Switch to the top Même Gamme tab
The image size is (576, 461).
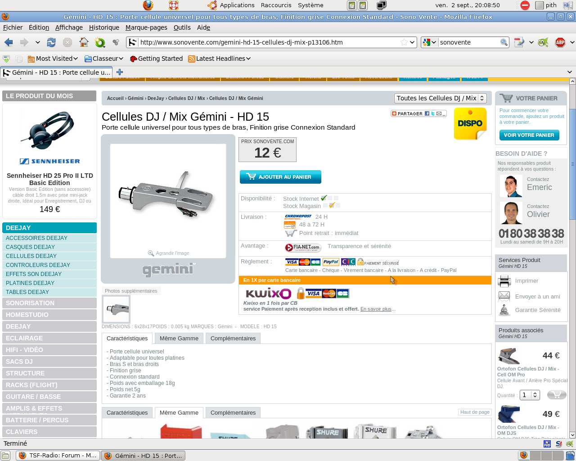179,339
